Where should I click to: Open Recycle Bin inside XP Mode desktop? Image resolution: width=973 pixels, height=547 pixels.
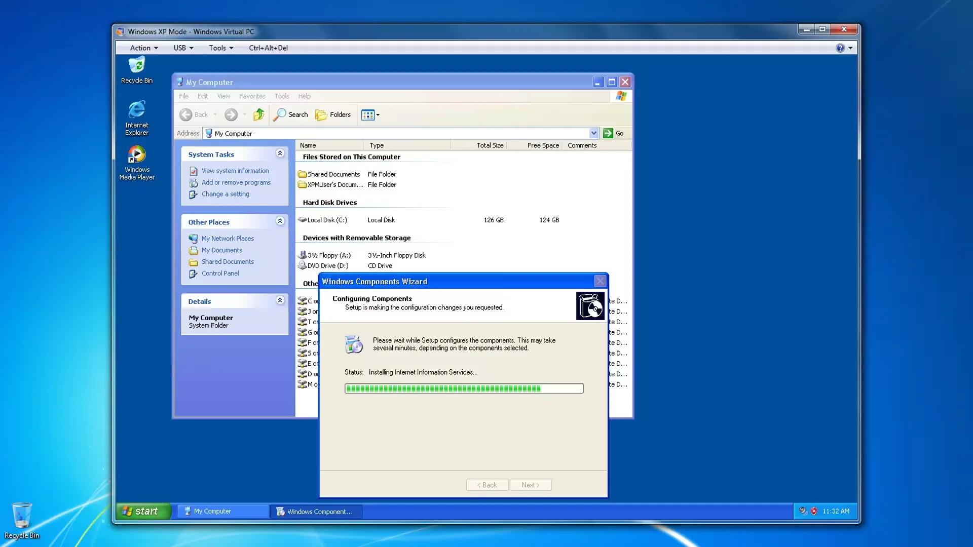pyautogui.click(x=137, y=70)
